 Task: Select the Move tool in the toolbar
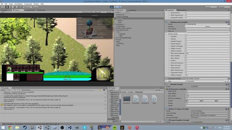[x=7, y=7]
